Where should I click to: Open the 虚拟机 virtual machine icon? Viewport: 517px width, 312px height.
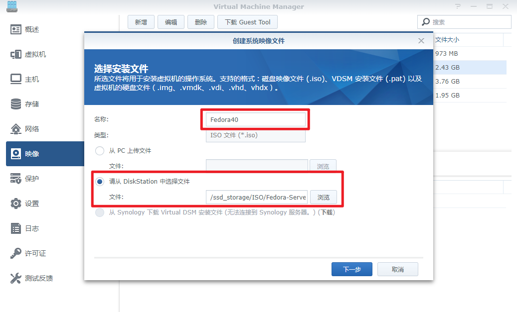pos(16,54)
